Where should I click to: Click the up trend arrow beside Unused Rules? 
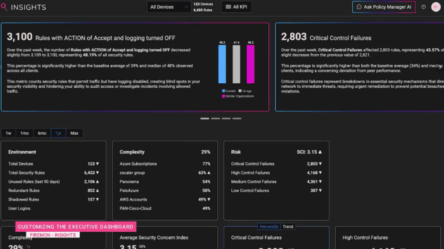tap(98, 181)
